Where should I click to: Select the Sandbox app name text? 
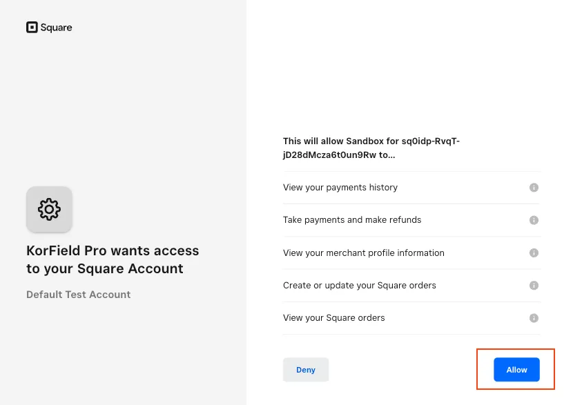371,148
